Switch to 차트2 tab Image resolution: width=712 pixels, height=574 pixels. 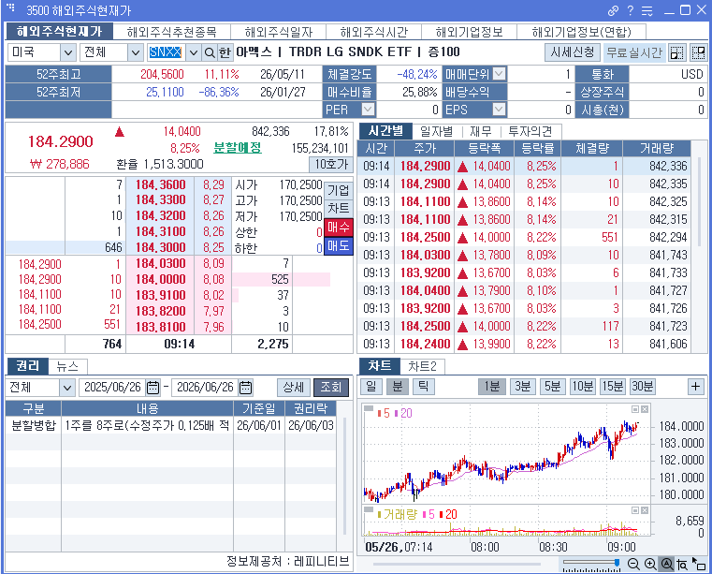422,366
